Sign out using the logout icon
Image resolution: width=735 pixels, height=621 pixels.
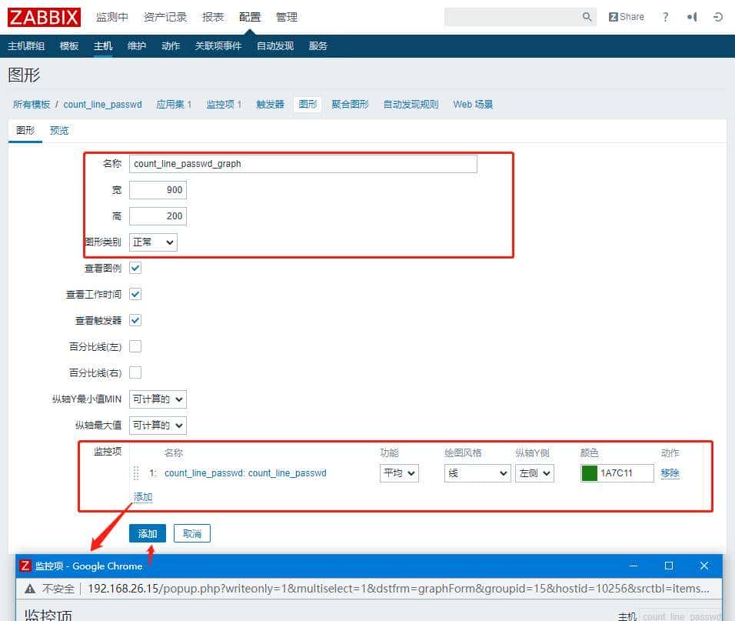(717, 16)
